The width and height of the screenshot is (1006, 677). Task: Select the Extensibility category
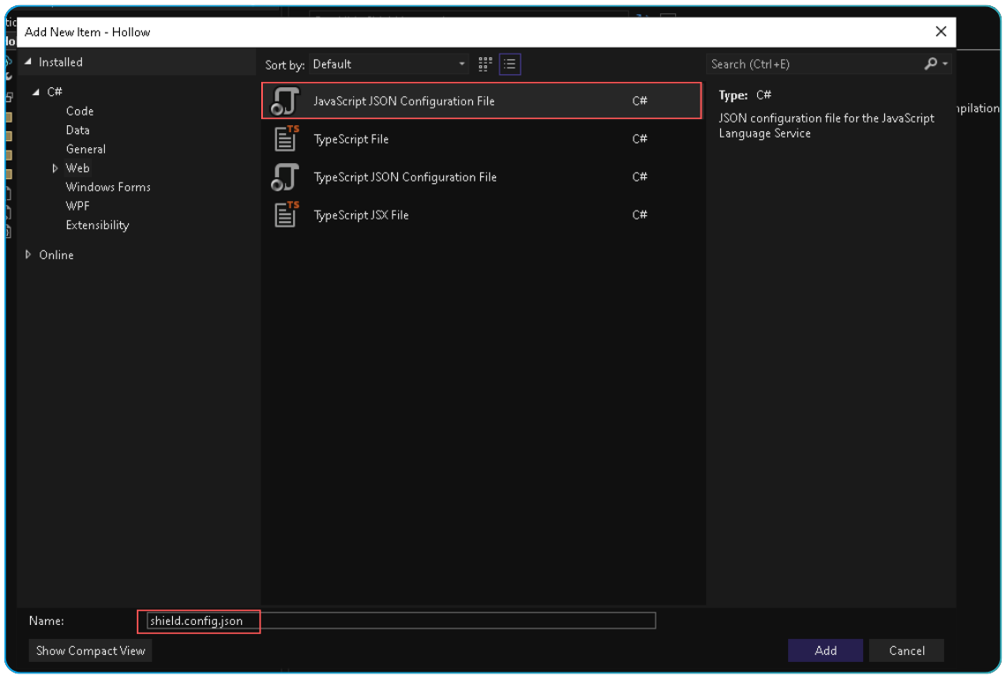tap(97, 225)
